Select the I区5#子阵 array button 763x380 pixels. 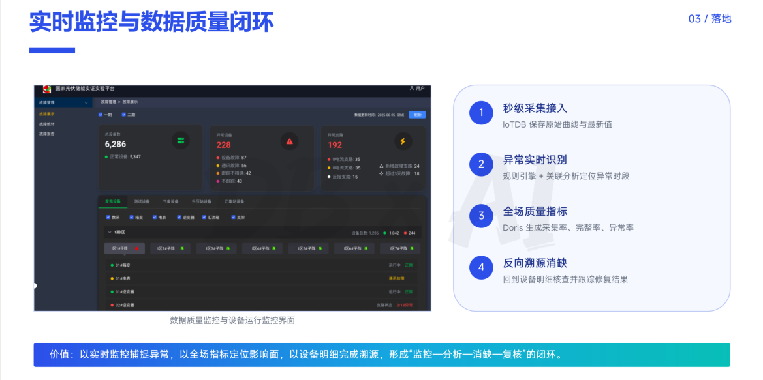pyautogui.click(x=309, y=249)
